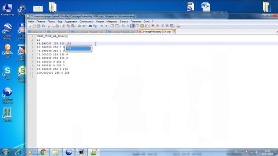Open the Синтаксисы menu
Screen dimensions: 278x156
86,21
